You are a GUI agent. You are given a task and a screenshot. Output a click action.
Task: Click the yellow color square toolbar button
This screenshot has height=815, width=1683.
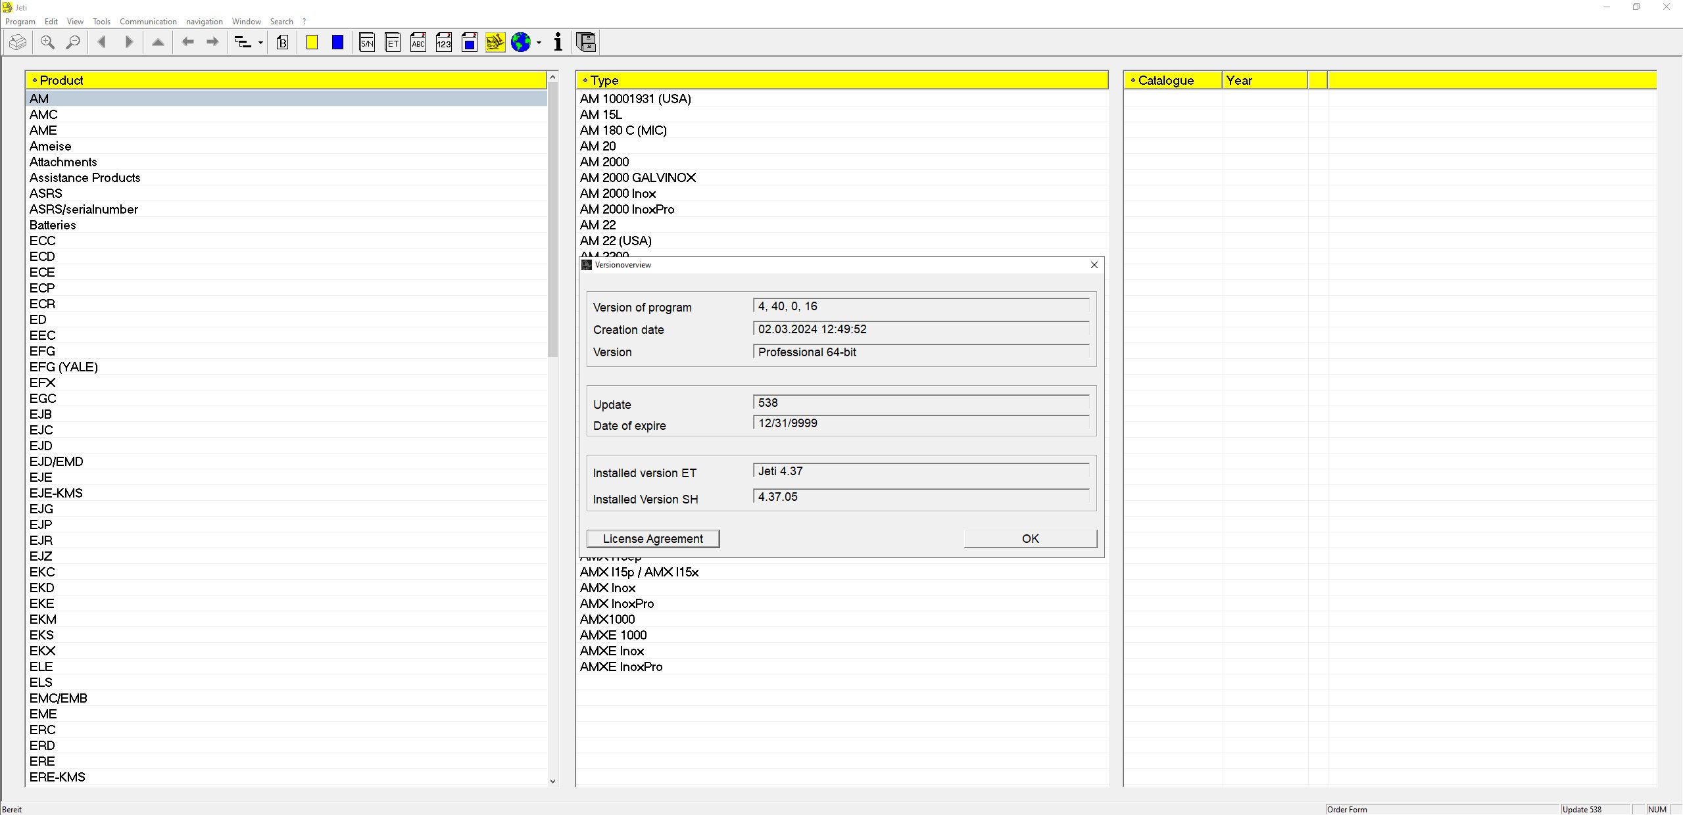312,43
